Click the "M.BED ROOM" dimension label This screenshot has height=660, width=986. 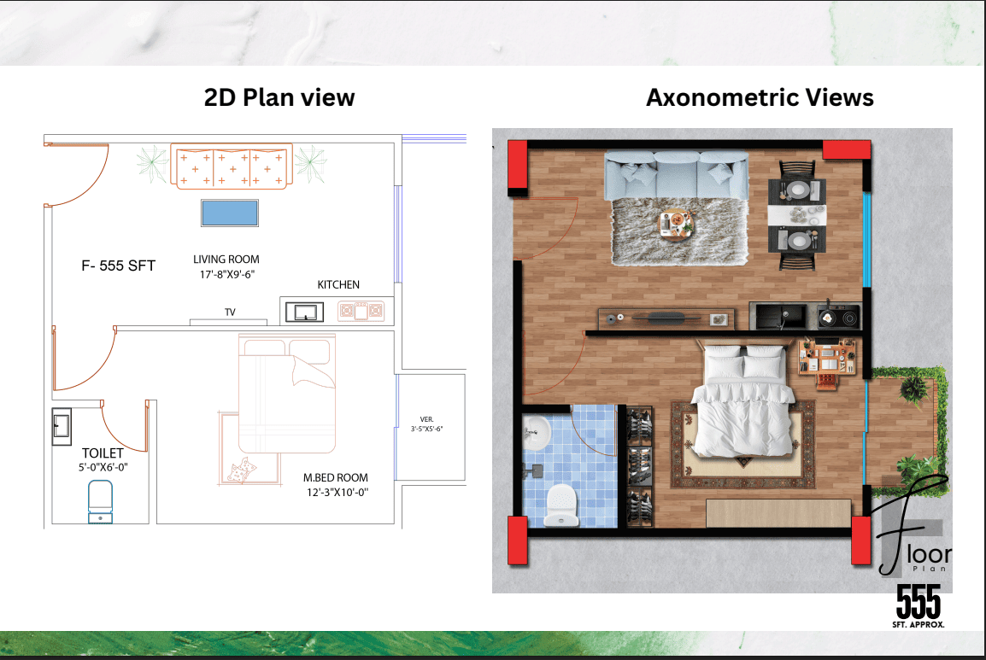click(335, 485)
